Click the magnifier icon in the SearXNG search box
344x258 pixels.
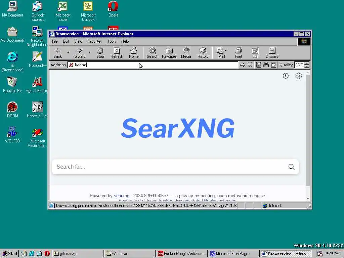[291, 167]
